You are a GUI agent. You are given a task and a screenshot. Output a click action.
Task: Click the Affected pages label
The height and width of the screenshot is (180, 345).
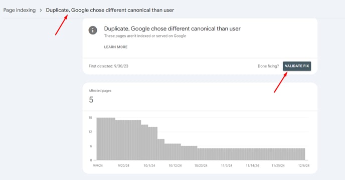(x=100, y=90)
